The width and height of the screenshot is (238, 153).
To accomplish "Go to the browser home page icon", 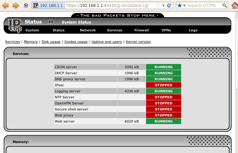I will (235, 5).
